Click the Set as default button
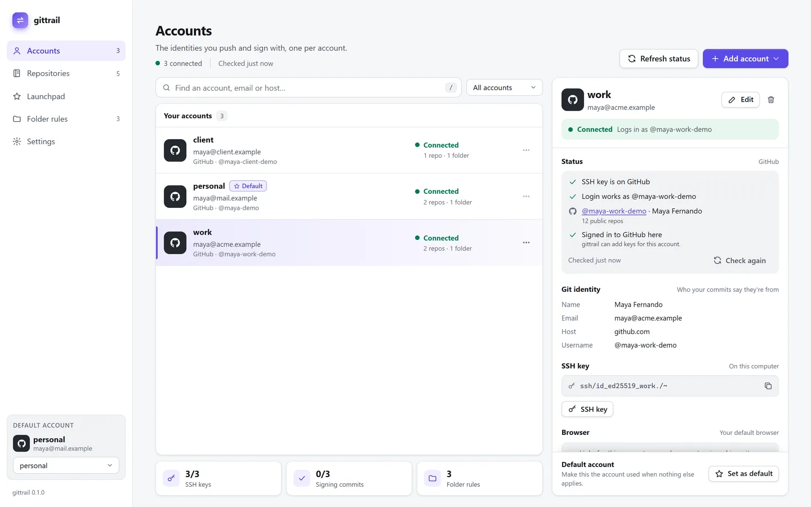This screenshot has height=507, width=811. pyautogui.click(x=743, y=474)
